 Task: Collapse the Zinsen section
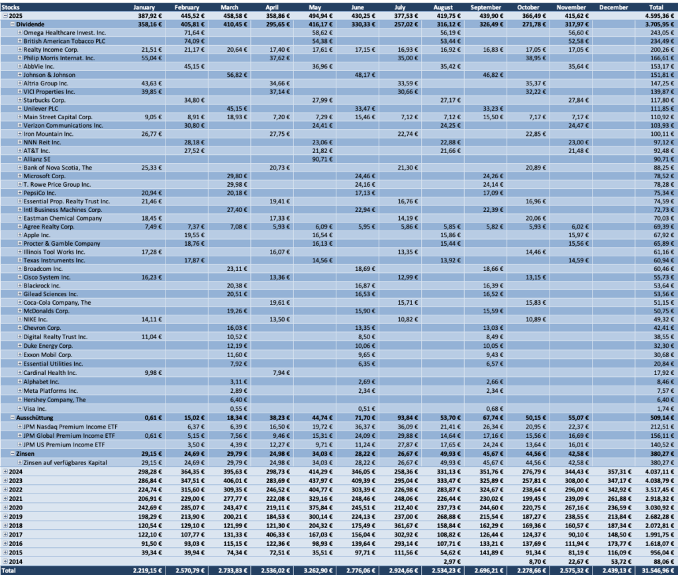[11, 453]
